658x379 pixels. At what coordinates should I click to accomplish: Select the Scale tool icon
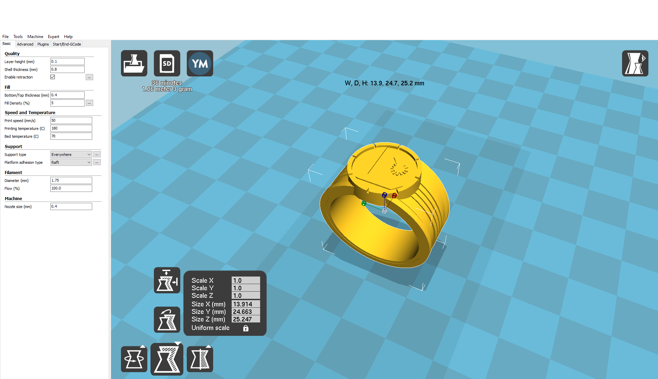[x=167, y=359]
